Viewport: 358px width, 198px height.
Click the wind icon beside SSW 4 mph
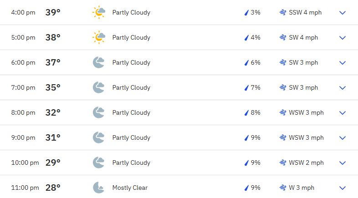(283, 12)
